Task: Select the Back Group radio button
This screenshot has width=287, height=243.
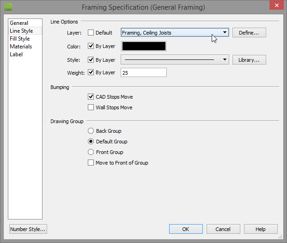Action: tap(91, 130)
